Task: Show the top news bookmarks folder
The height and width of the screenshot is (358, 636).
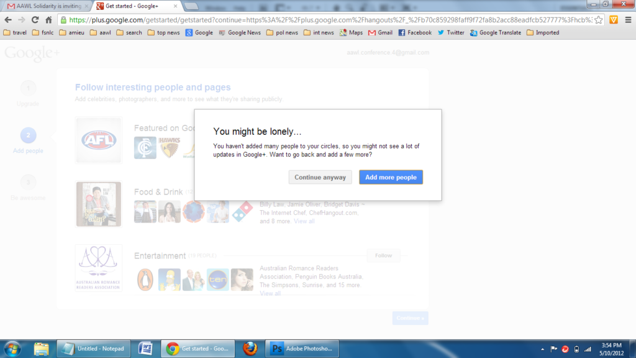Action: [164, 32]
